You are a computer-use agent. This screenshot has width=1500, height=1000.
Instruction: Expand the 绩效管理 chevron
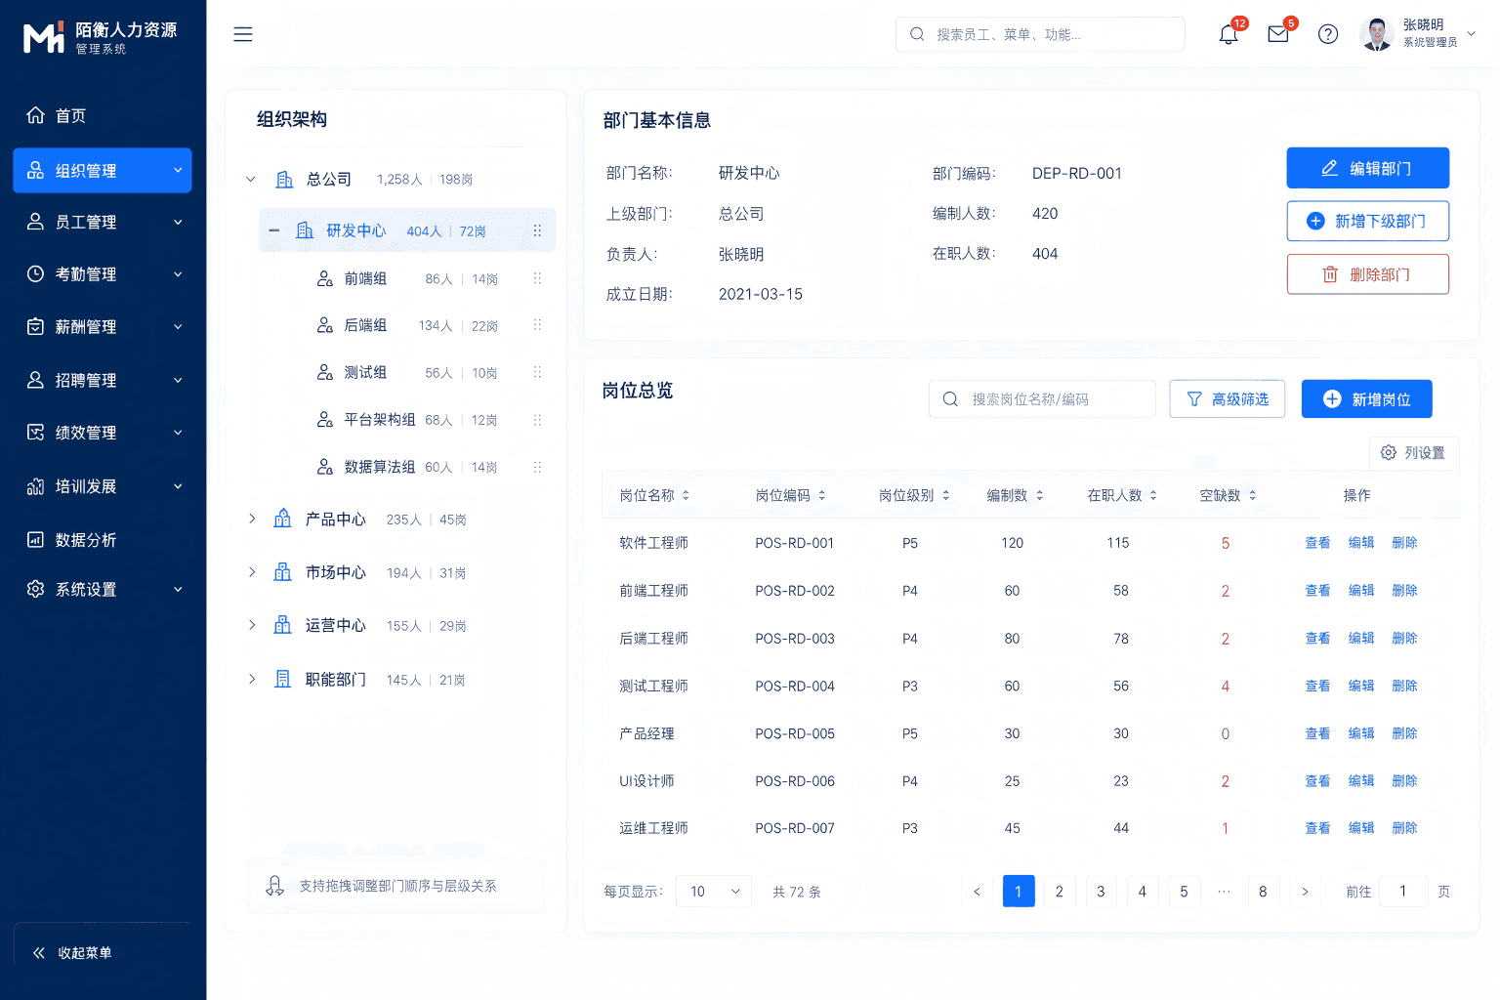pyautogui.click(x=178, y=433)
